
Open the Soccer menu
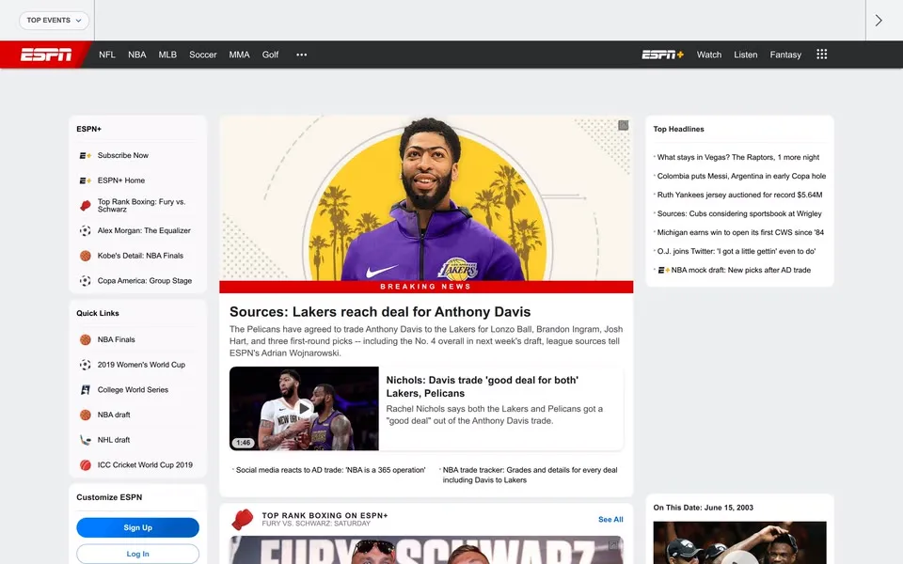pyautogui.click(x=203, y=55)
